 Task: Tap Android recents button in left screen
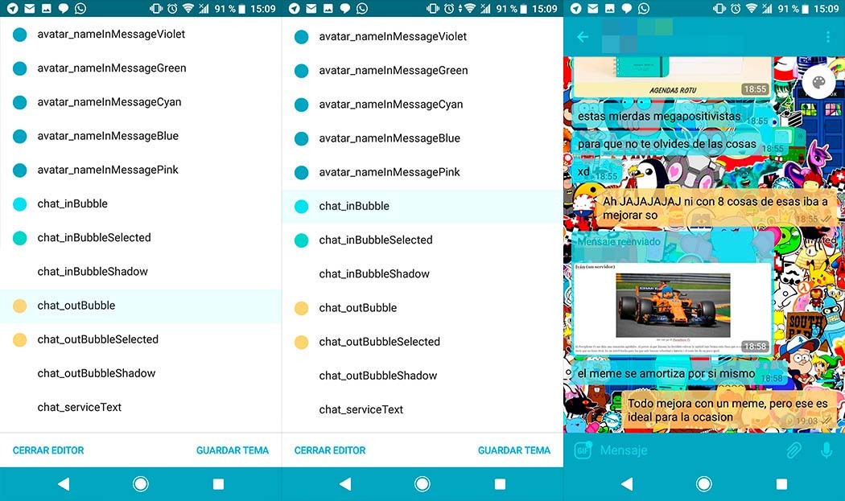[218, 484]
